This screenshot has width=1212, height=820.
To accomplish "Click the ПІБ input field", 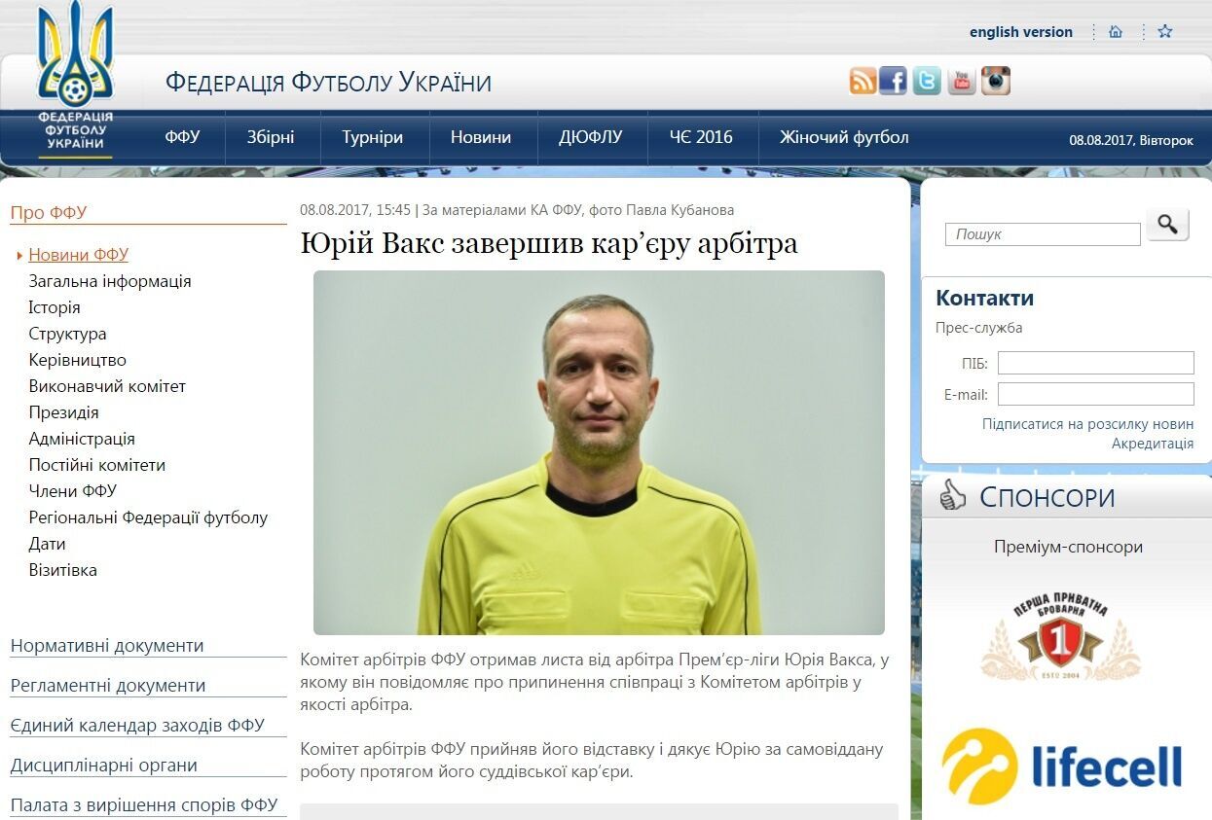I will [x=1095, y=363].
